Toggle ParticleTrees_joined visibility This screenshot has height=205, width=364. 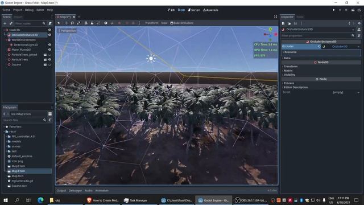point(49,55)
